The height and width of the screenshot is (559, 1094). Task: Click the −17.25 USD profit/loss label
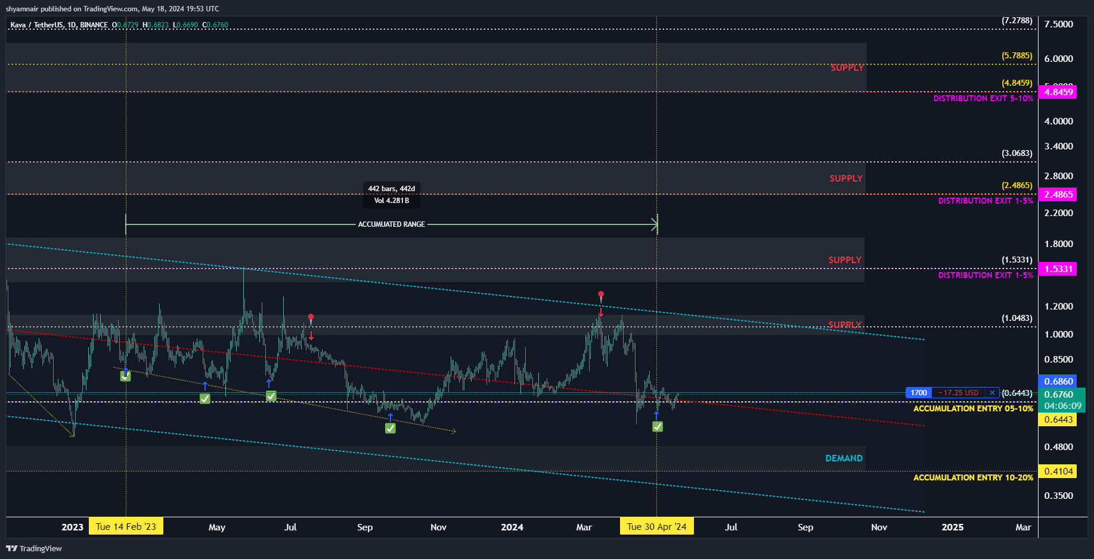click(959, 393)
